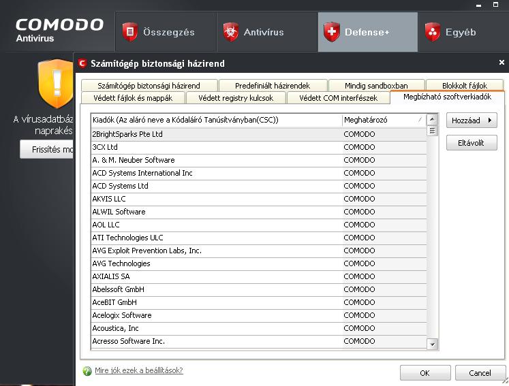This screenshot has width=509, height=386.
Task: Click the vendor list scrollbar thumb
Action: coord(432,131)
